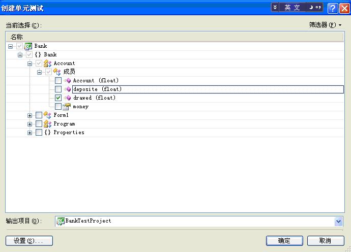Select the money row text

click(x=80, y=107)
